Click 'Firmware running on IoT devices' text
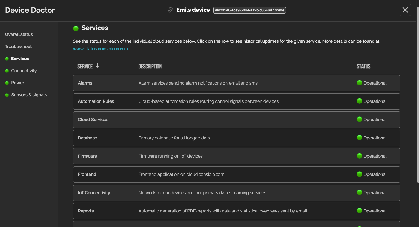Image resolution: width=419 pixels, height=227 pixels. [x=171, y=156]
